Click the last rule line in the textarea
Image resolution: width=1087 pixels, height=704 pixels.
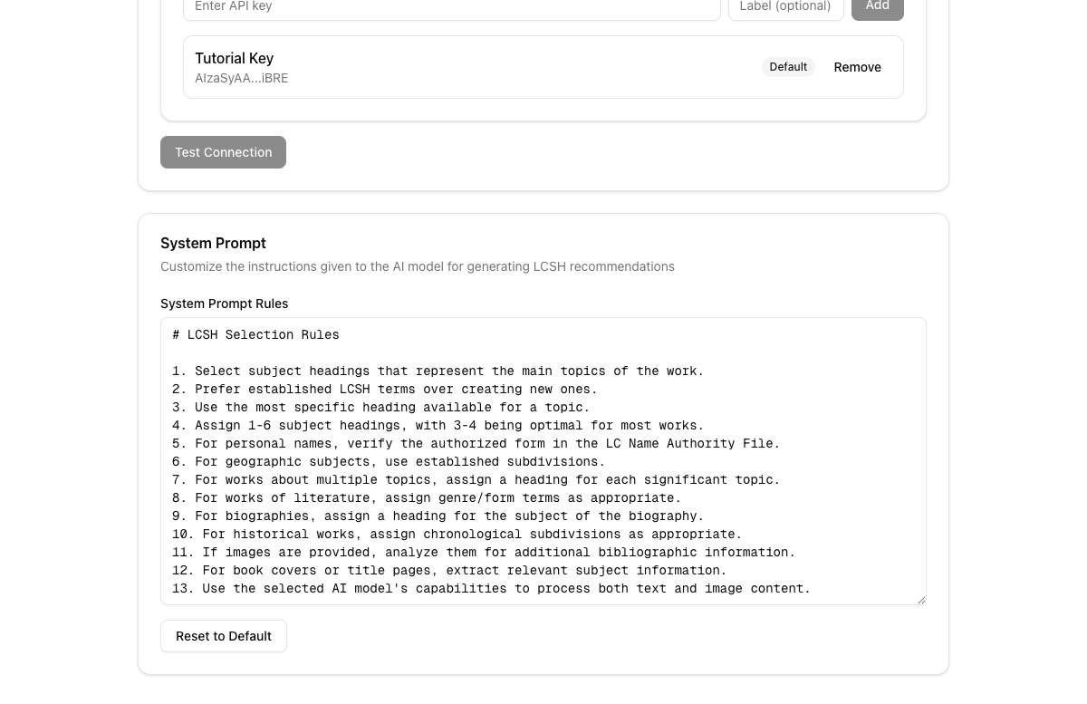coord(490,588)
